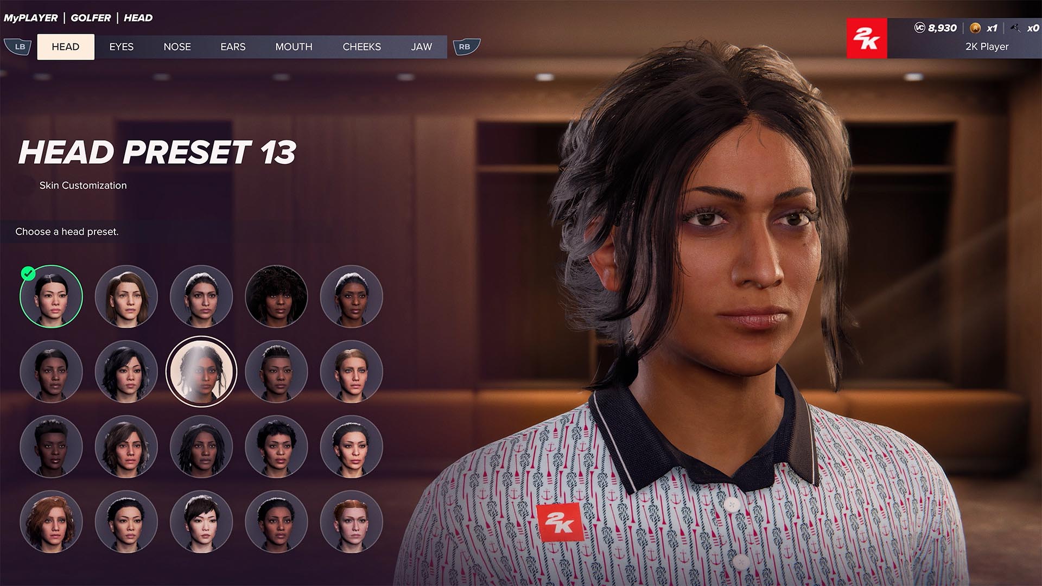Open the CHEEKS tab
The height and width of the screenshot is (586, 1042).
tap(361, 47)
